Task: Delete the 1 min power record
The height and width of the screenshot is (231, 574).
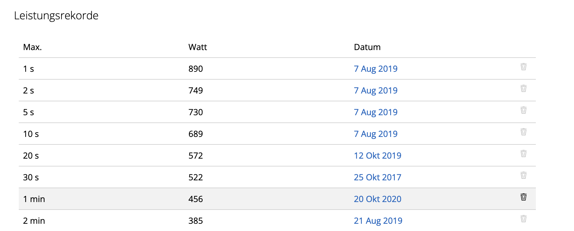Action: click(523, 197)
